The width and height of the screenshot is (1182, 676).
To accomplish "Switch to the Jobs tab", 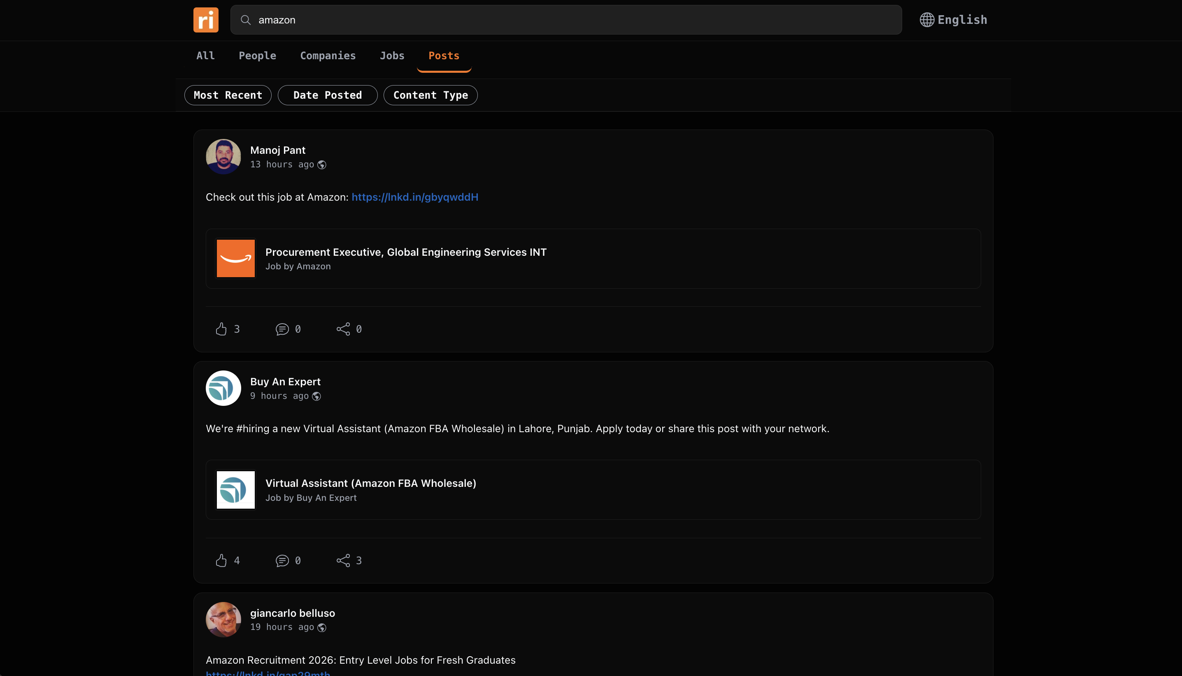I will 392,56.
